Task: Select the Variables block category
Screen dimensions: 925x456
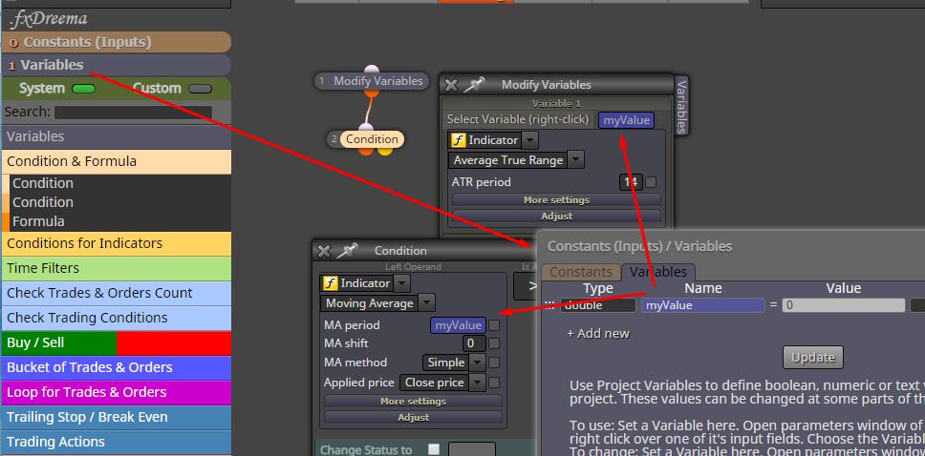Action: coord(117,136)
